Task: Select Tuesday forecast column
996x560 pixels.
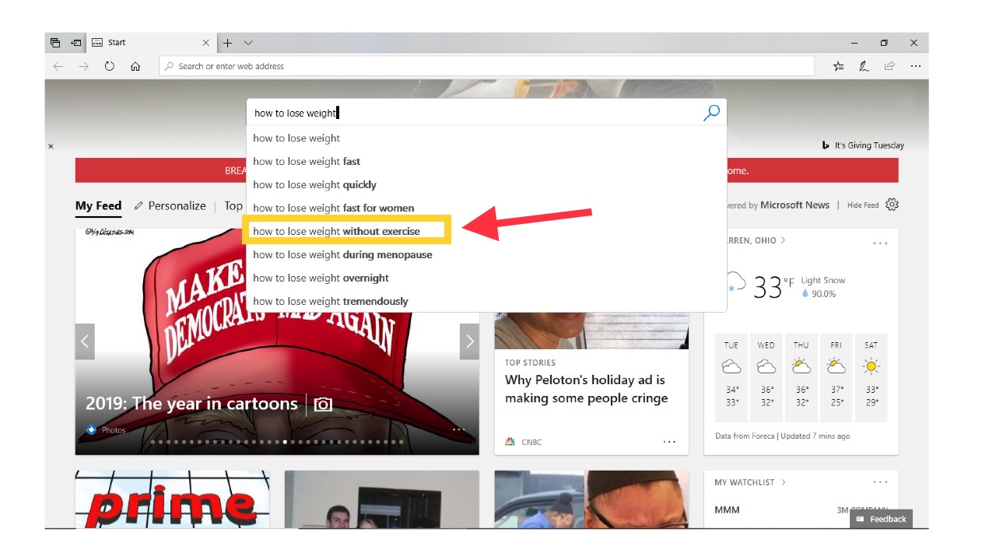Action: [731, 377]
